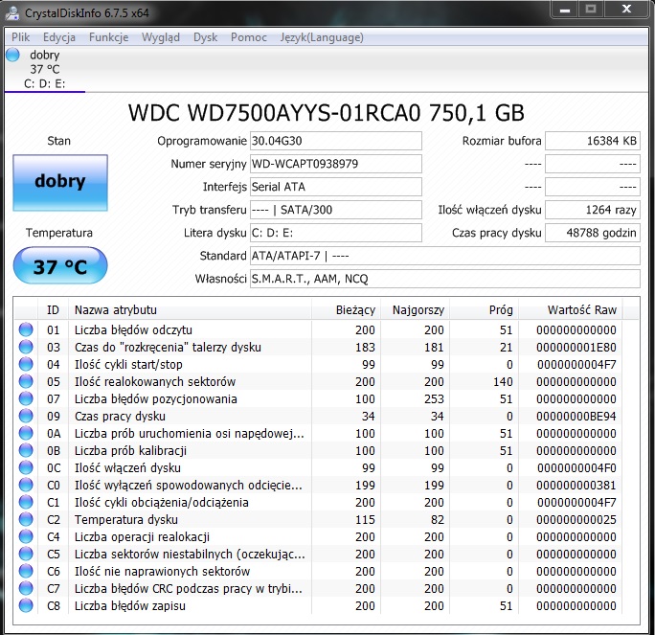Click the power-on count value 1264 razy
Screen dimensions: 655x635
click(593, 210)
